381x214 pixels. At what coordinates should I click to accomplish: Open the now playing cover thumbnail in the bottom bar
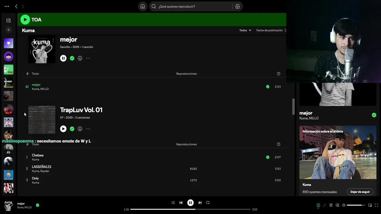point(8,205)
